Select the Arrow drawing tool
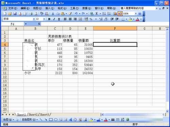The image size is (170, 127). (x=46, y=120)
